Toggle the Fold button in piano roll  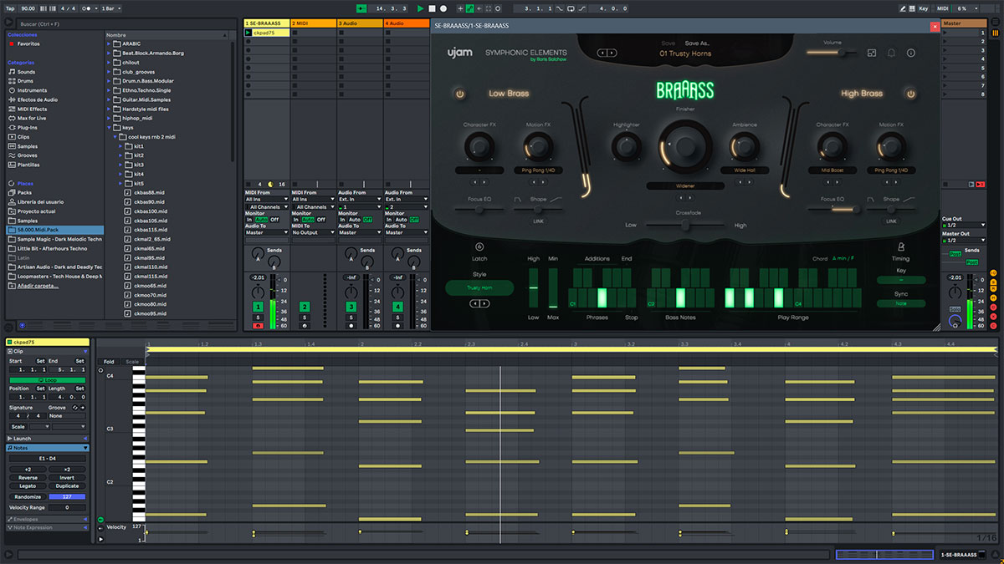point(109,362)
